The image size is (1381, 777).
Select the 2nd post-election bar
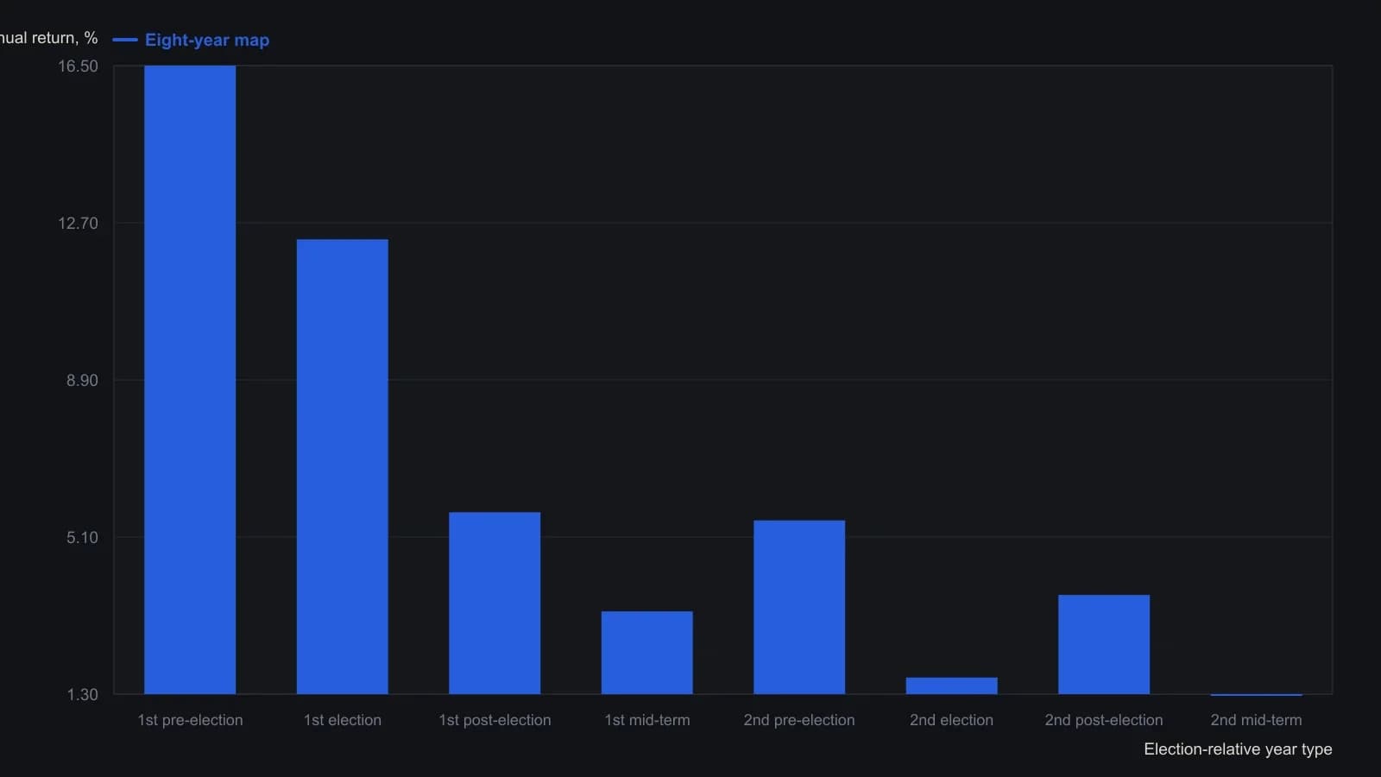click(x=1104, y=645)
